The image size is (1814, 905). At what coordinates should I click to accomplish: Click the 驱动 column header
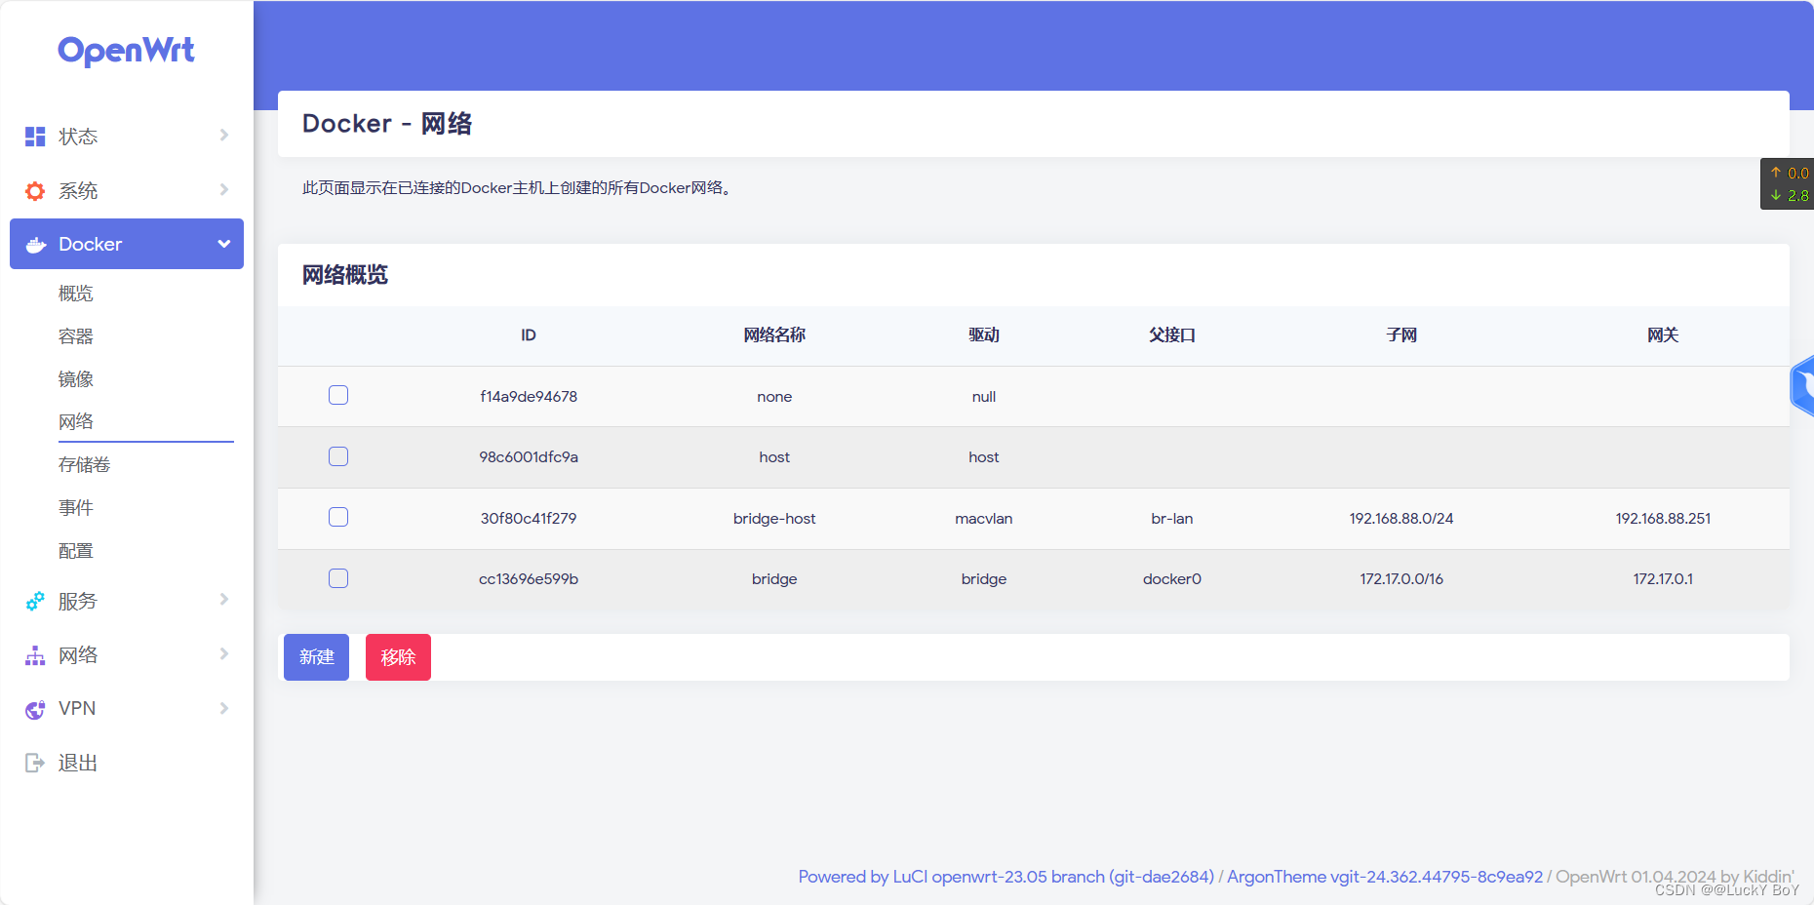click(x=984, y=335)
